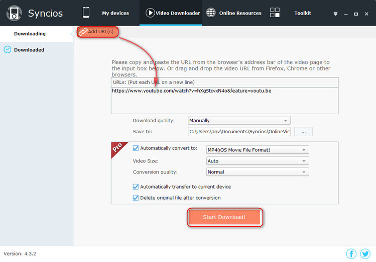Screen dimensions: 376x262
Task: Click the globe icon for Online Resources
Action: pyautogui.click(x=211, y=13)
